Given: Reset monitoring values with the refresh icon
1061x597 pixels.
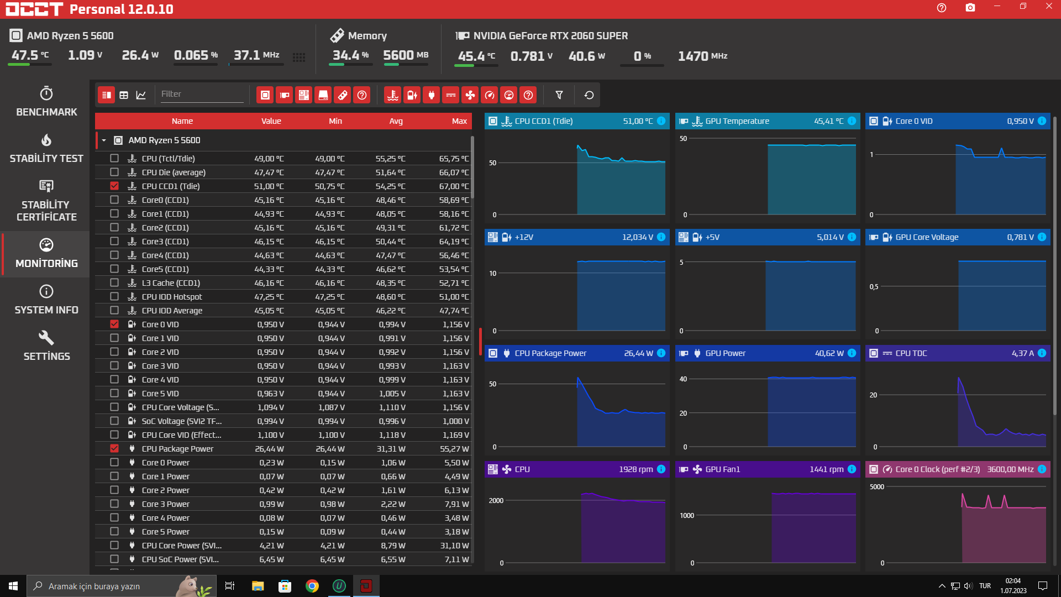Looking at the screenshot, I should pos(589,95).
